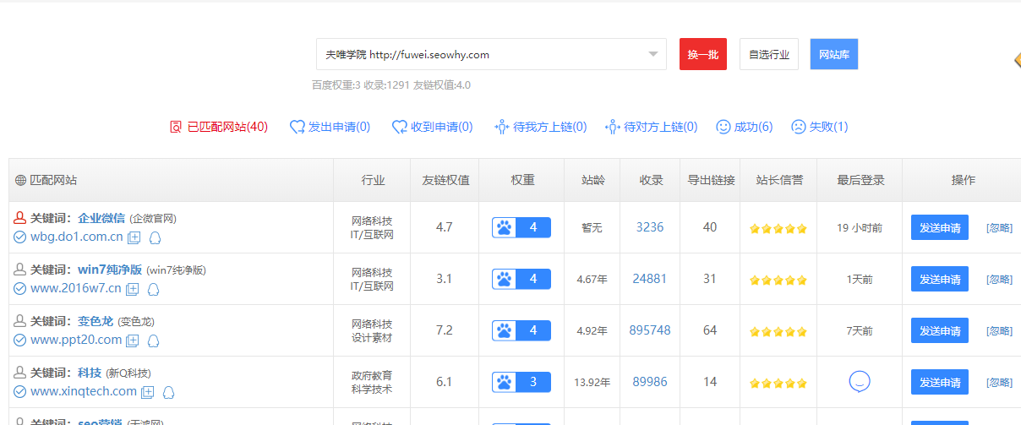This screenshot has height=425, width=1021.
Task: Click plus-box icon beside www.2016w7.cn
Action: (133, 289)
